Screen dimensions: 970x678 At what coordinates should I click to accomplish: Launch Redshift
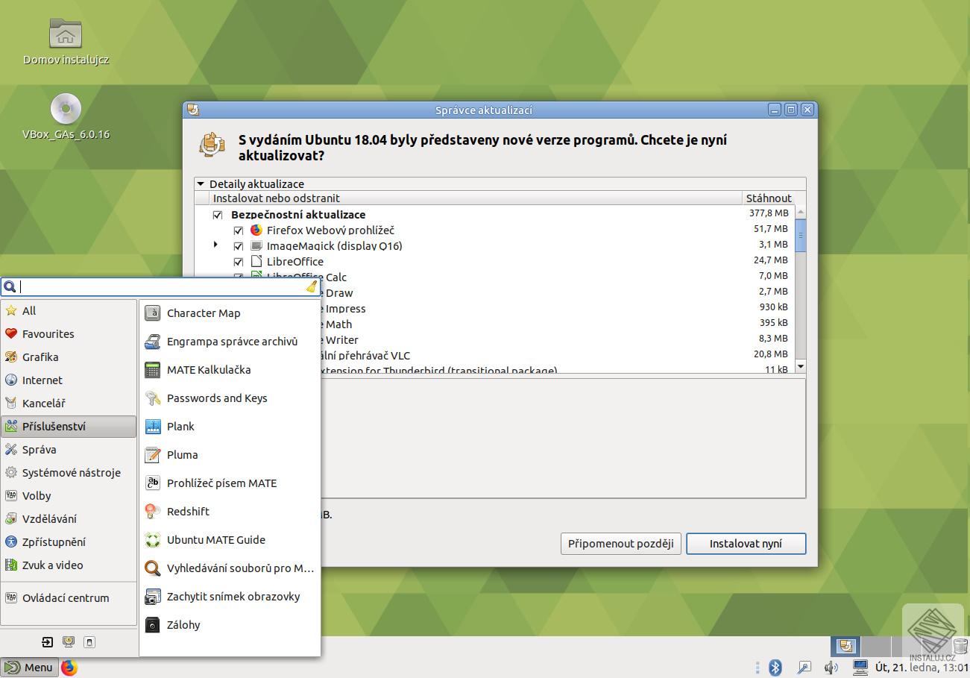(230, 512)
